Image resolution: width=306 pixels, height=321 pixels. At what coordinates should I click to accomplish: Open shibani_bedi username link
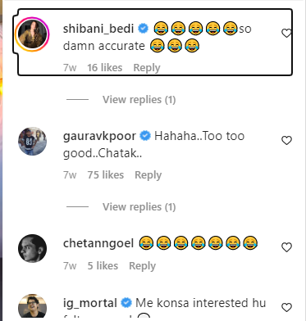98,29
